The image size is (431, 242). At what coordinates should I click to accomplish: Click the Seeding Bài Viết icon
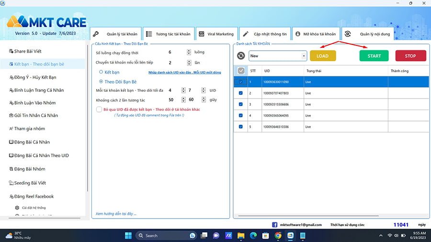click(11, 183)
